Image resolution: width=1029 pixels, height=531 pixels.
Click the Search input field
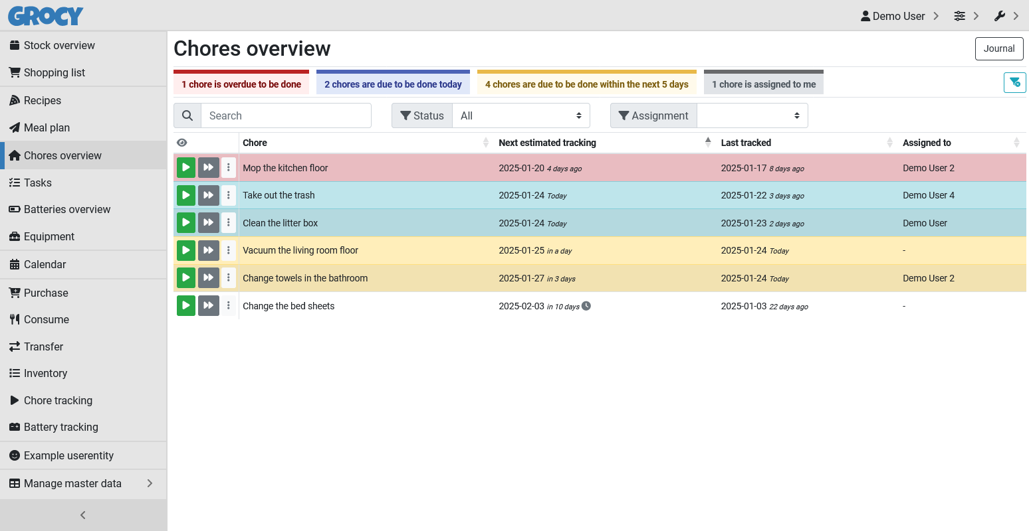(x=286, y=115)
